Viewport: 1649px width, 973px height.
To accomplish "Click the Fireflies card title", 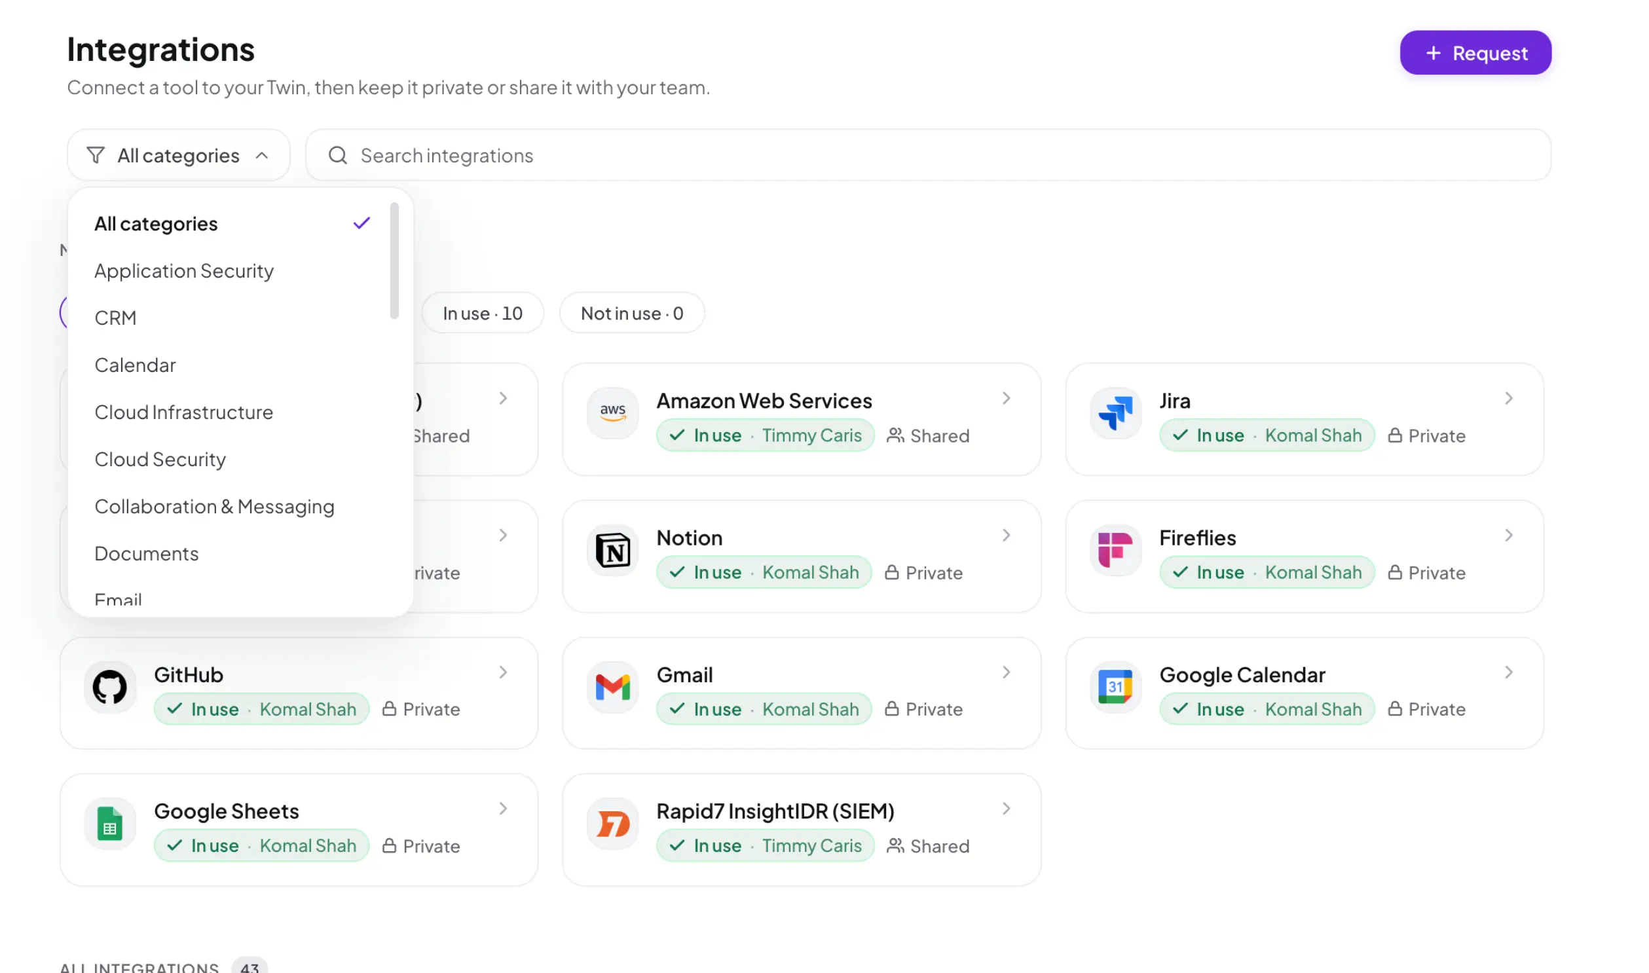I will tap(1197, 538).
